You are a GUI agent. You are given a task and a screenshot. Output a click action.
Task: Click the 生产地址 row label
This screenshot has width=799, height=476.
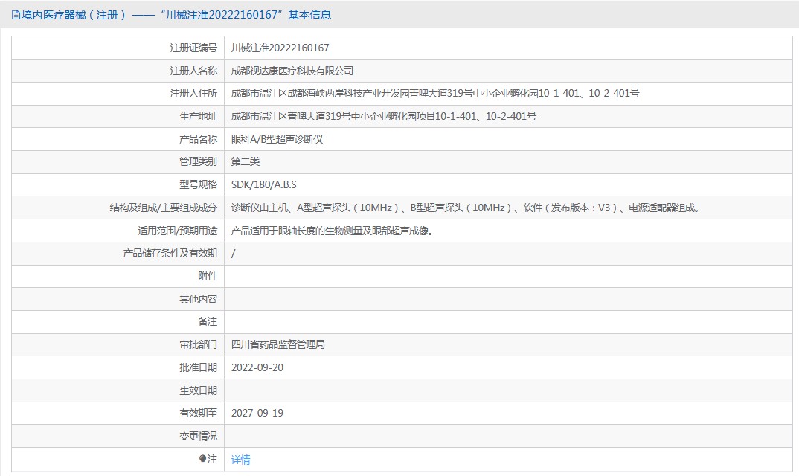coord(198,116)
